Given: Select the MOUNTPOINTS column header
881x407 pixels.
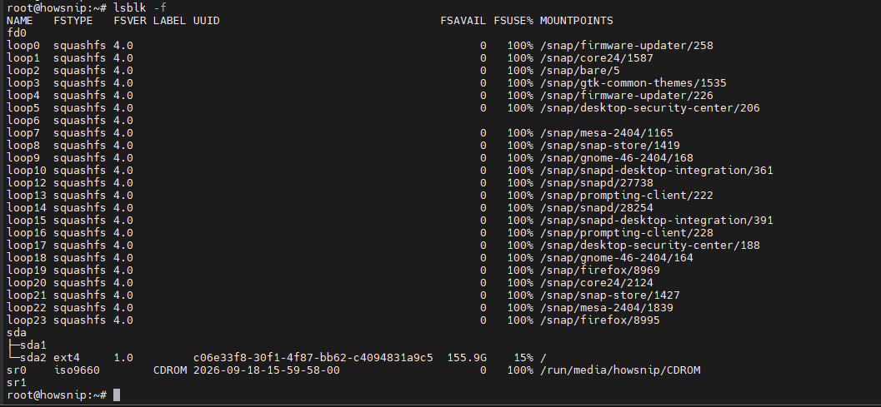Looking at the screenshot, I should 577,21.
